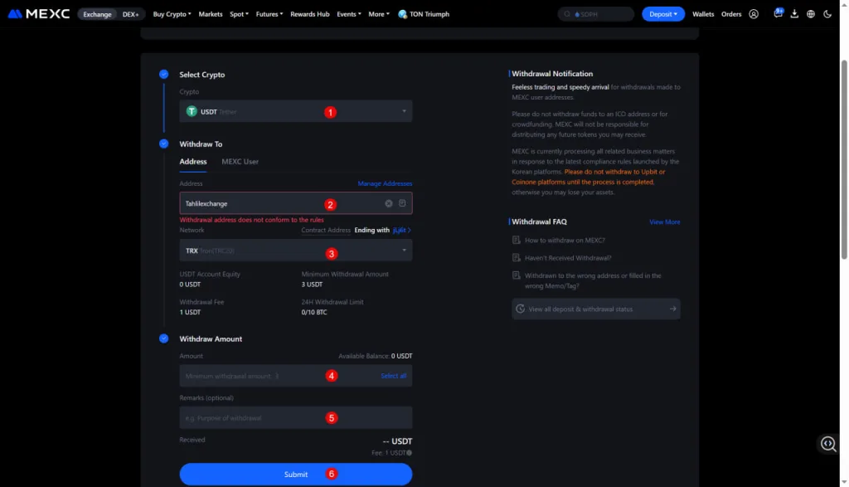Open the Rewards Hub menu item
Screen dimensions: 849x487
[x=310, y=14]
